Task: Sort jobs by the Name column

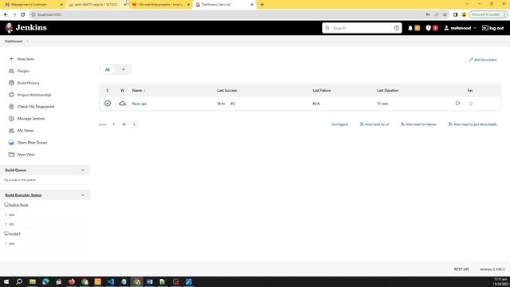Action: (x=139, y=90)
